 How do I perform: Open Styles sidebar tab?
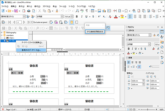[x=162, y=37]
